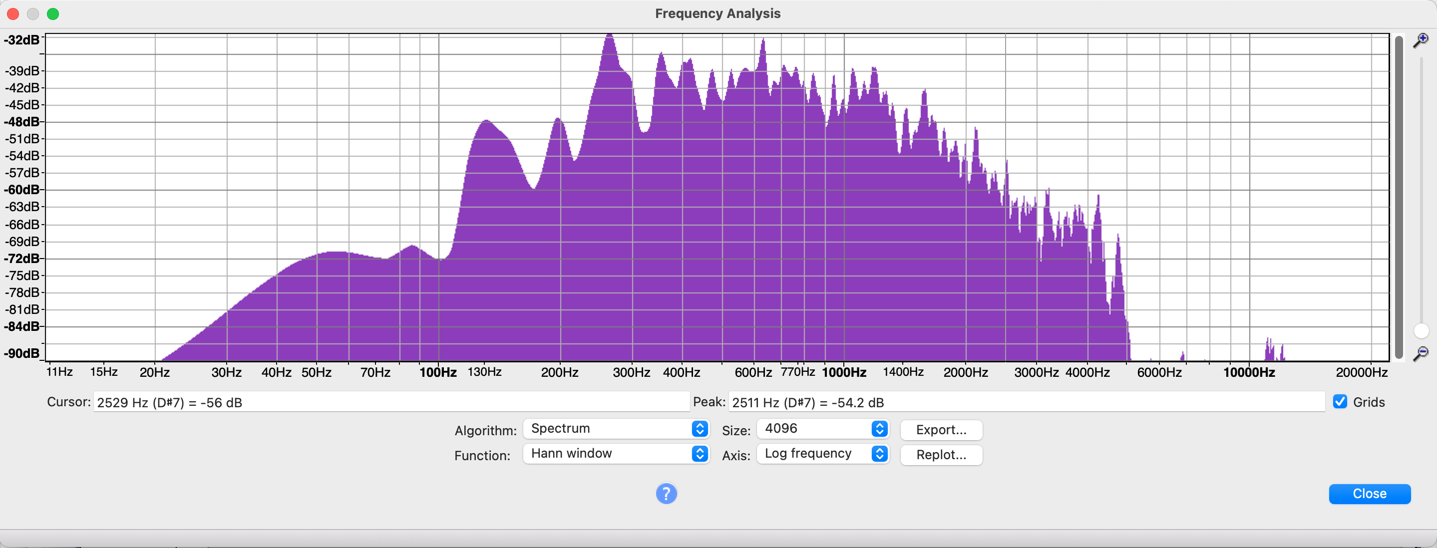Open the Algorithm dropdown showing Spectrum

(616, 428)
